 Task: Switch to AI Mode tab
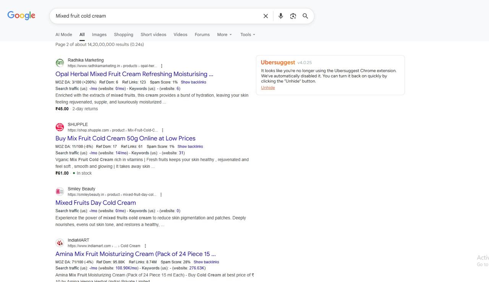pyautogui.click(x=64, y=34)
